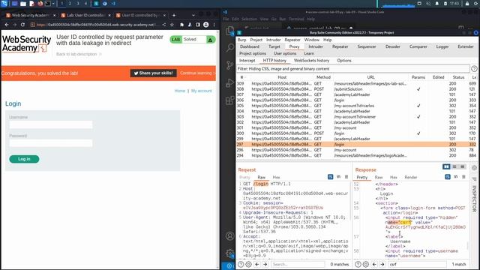Click the Username input field
This screenshot has width=480, height=270.
(51, 124)
